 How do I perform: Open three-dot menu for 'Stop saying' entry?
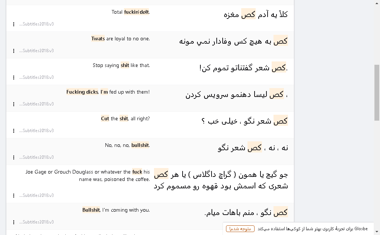click(14, 77)
